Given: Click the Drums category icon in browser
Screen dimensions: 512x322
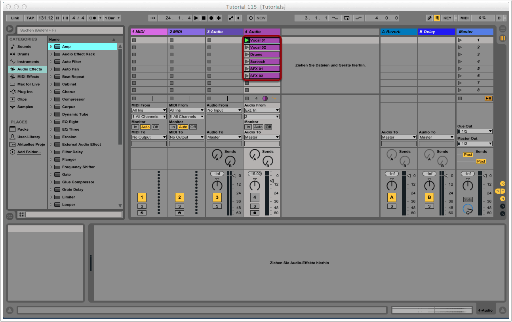Looking at the screenshot, I should tap(13, 54).
